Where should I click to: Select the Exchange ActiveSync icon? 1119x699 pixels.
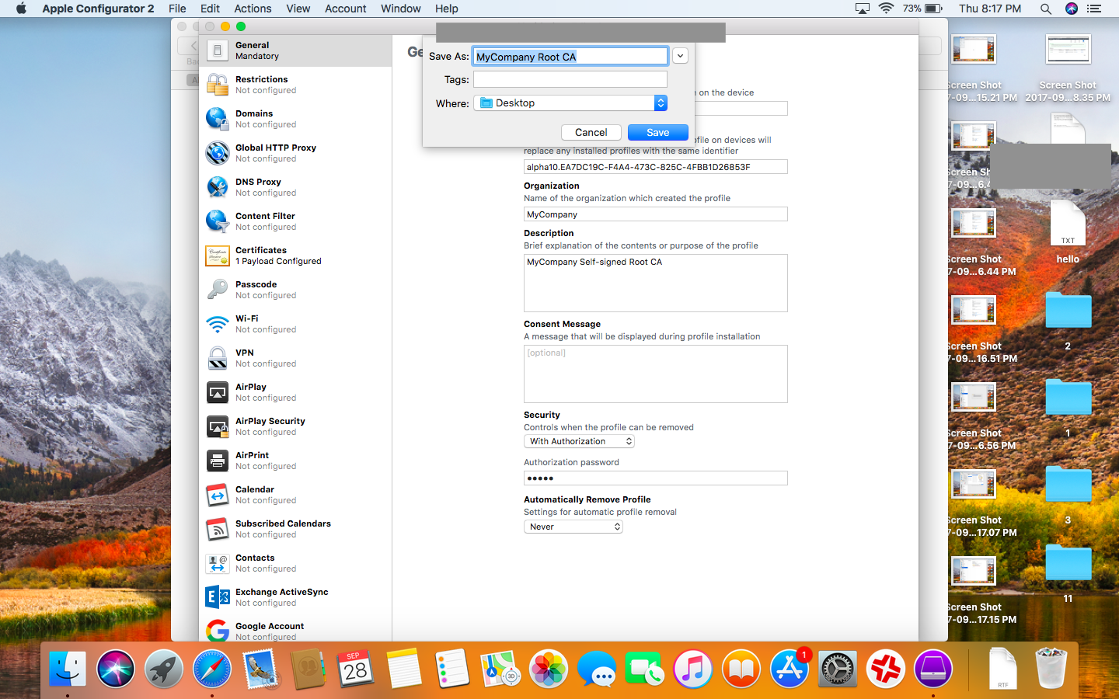218,597
